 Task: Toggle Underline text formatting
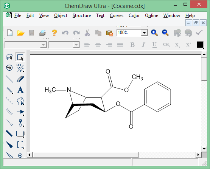154,45
